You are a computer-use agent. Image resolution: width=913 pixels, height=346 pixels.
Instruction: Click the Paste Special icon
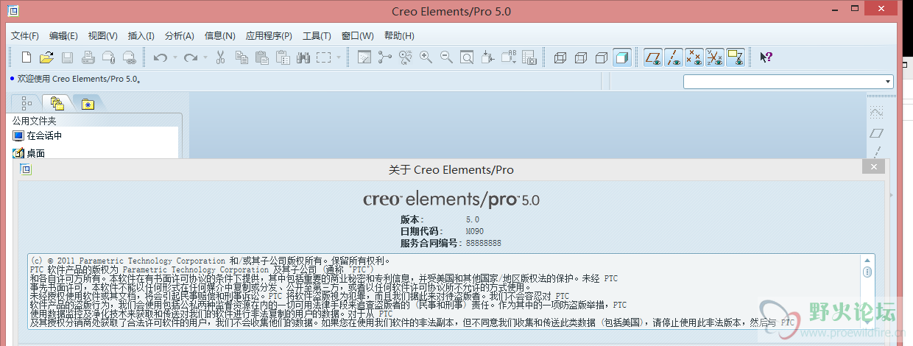pos(282,57)
